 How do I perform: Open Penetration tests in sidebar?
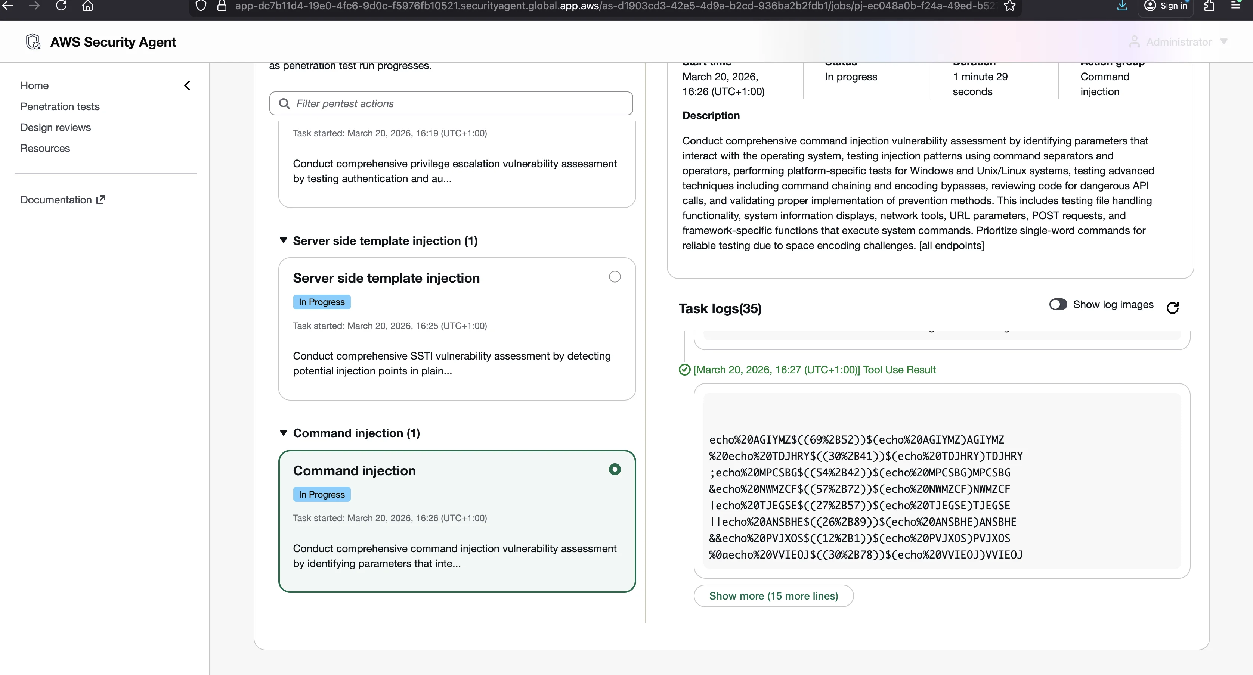(60, 106)
